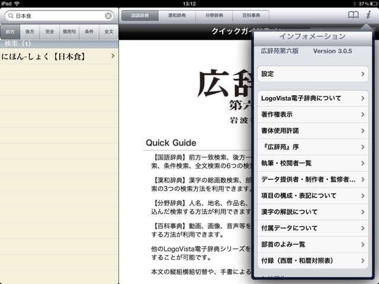Click the chevron beside 部首のよみ一覧
This screenshot has height=284, width=379.
(x=363, y=244)
